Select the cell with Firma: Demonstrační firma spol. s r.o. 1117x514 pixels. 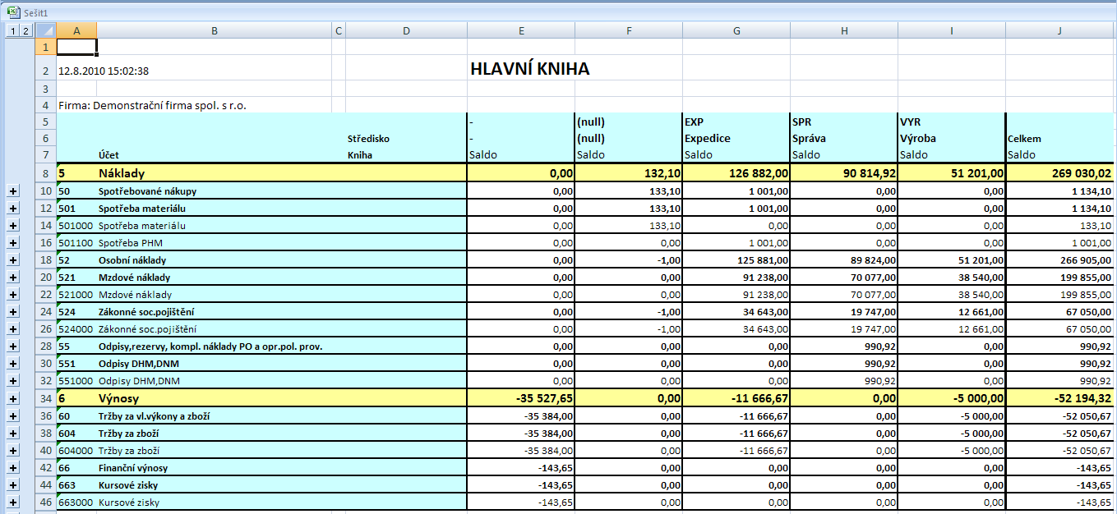[x=152, y=106]
